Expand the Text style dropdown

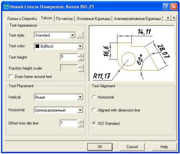pos(73,35)
